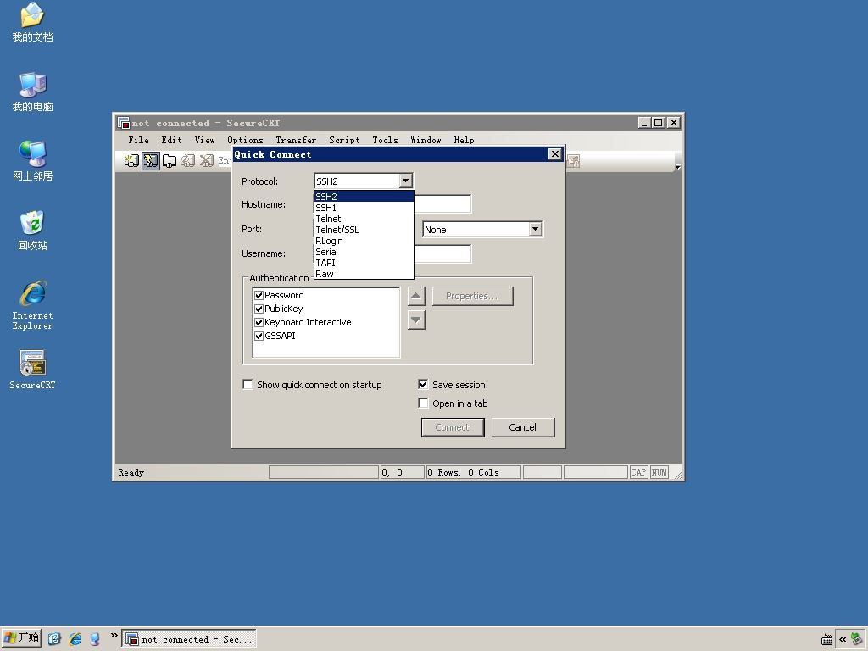The height and width of the screenshot is (651, 868).
Task: Uncheck Keyboard Interactive authentication
Action: point(259,322)
